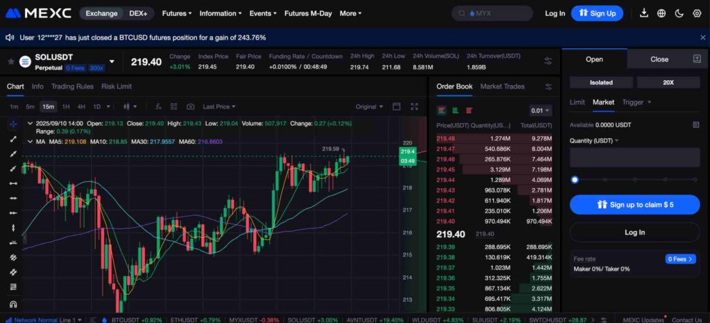710x323 pixels.
Task: Select the 5m timeframe
Action: tap(30, 107)
